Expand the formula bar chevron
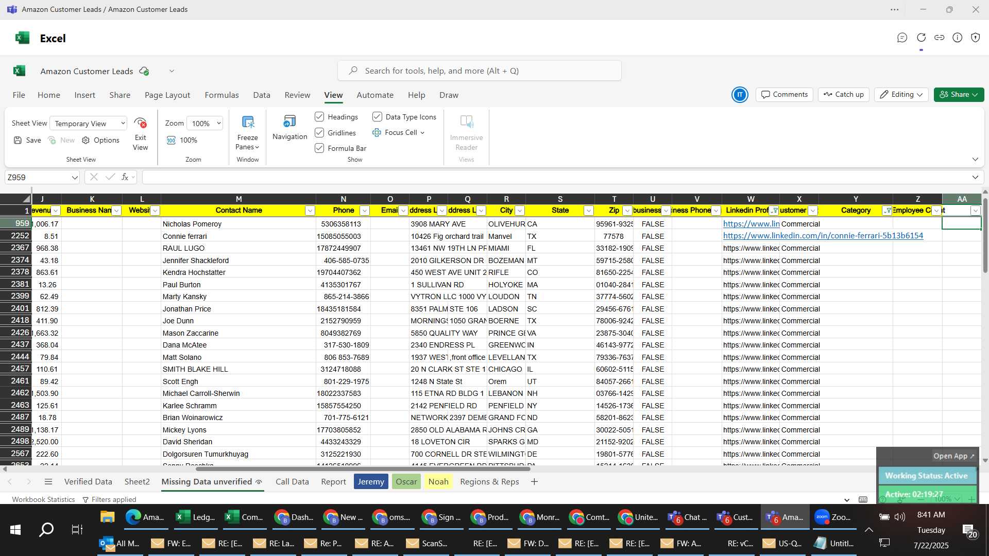 tap(975, 178)
